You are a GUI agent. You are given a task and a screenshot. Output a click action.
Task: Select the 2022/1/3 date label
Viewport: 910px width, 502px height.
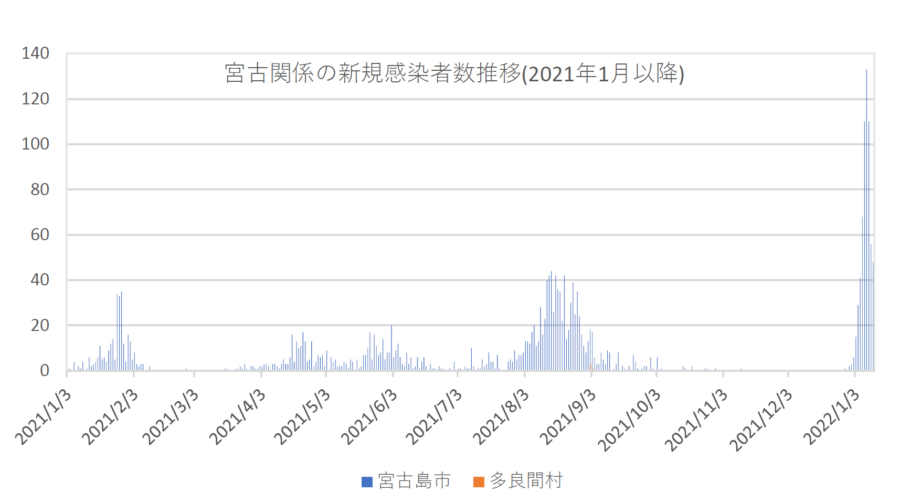(832, 418)
